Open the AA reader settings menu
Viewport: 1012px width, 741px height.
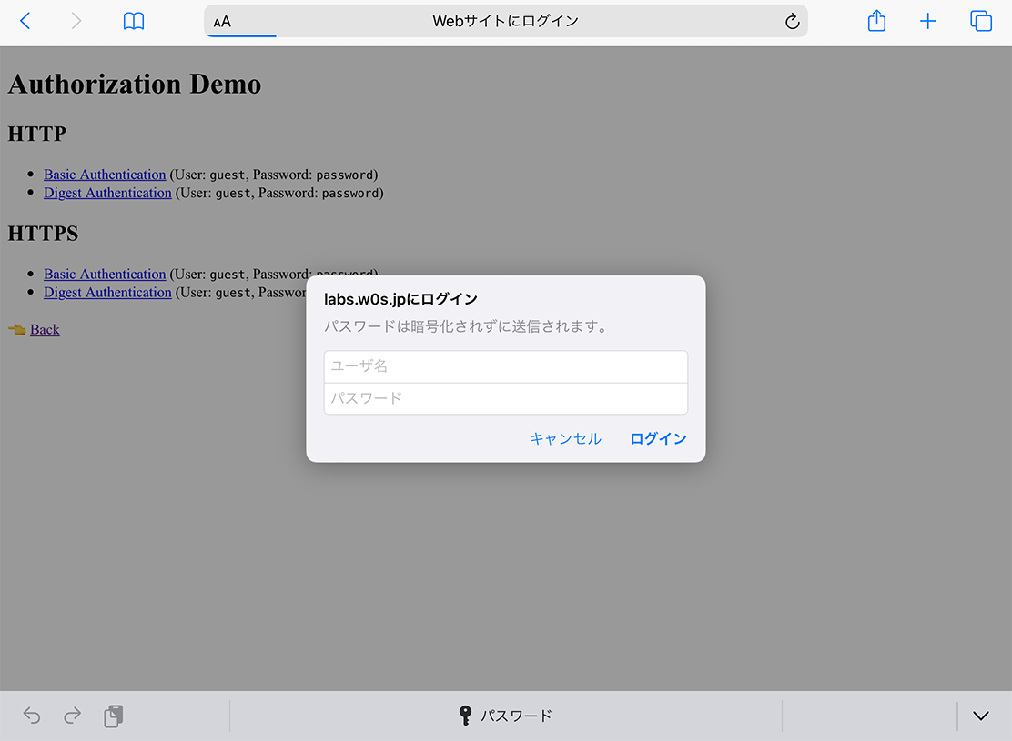222,21
